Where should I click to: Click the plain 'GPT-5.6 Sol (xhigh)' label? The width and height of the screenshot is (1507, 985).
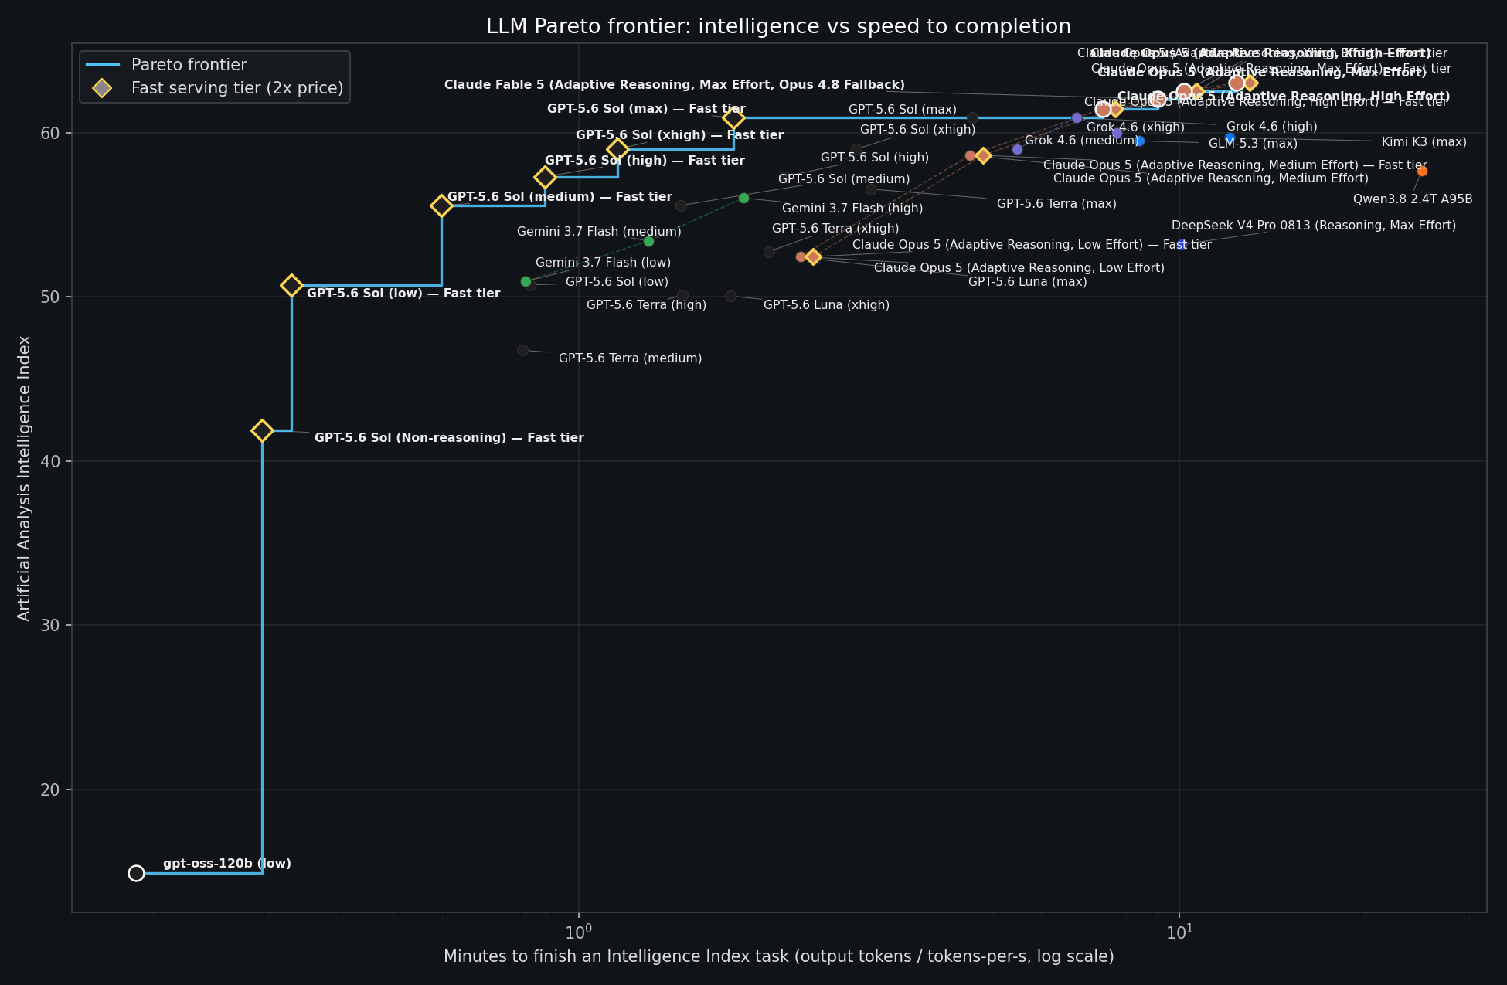(918, 130)
